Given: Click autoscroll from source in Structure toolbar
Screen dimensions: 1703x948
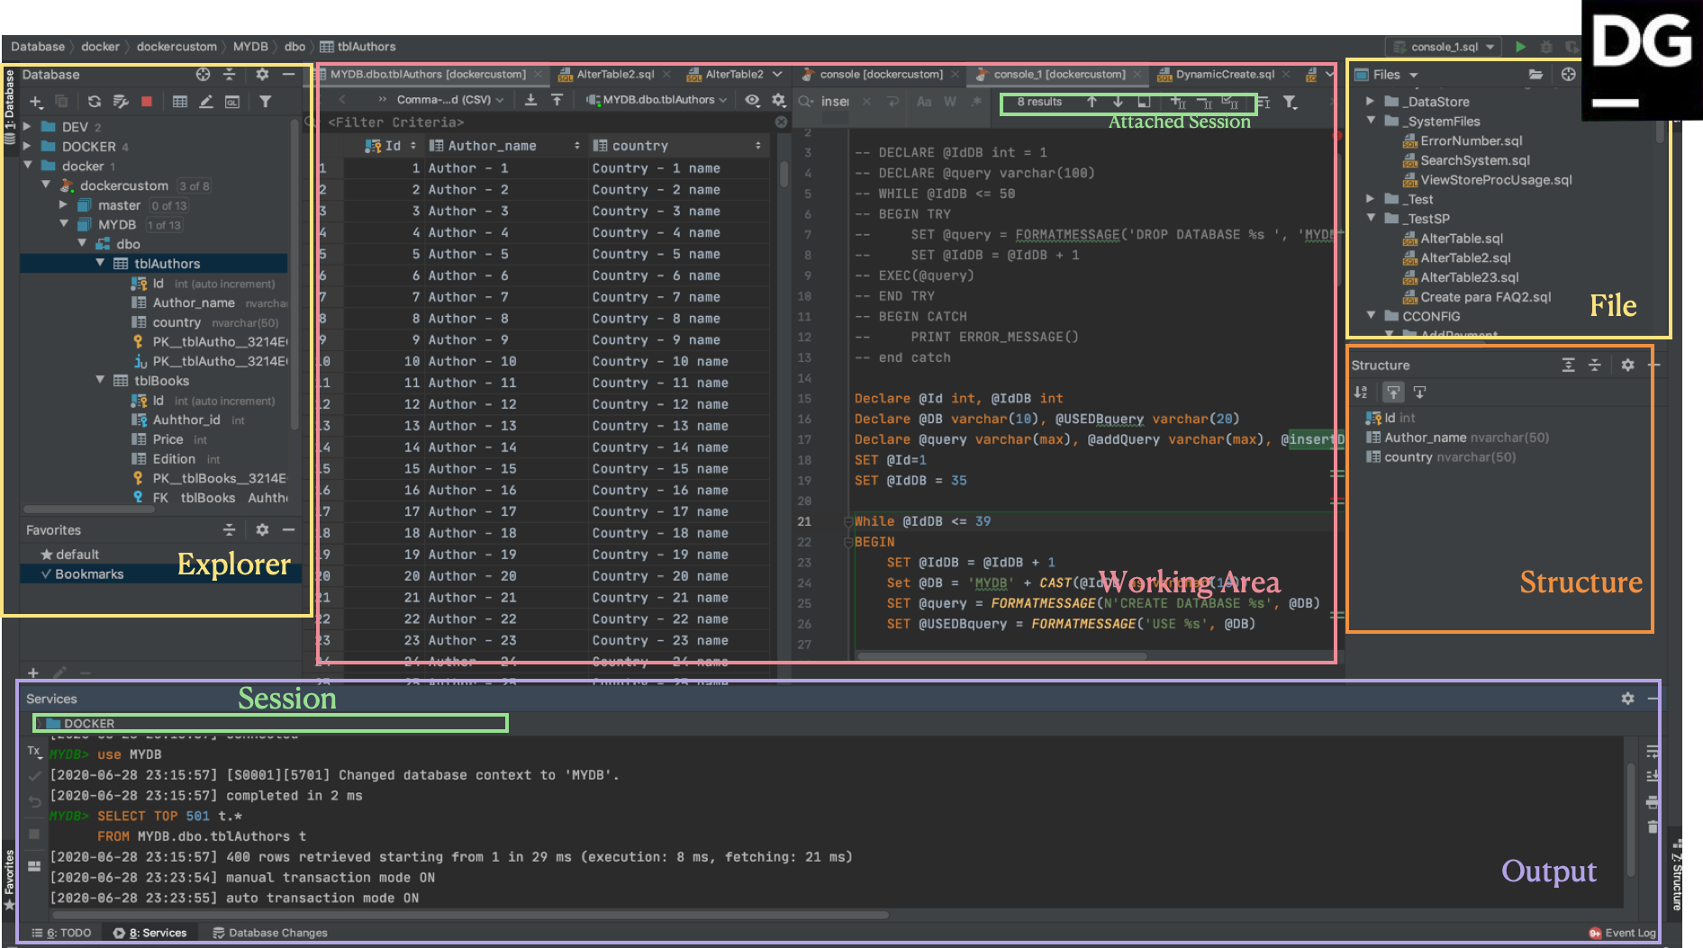Looking at the screenshot, I should [x=1419, y=393].
